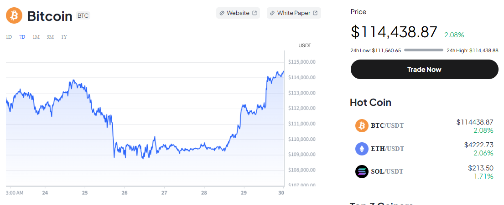The height and width of the screenshot is (205, 504).
Task: Click the external-link icon after White Paper
Action: (x=315, y=13)
